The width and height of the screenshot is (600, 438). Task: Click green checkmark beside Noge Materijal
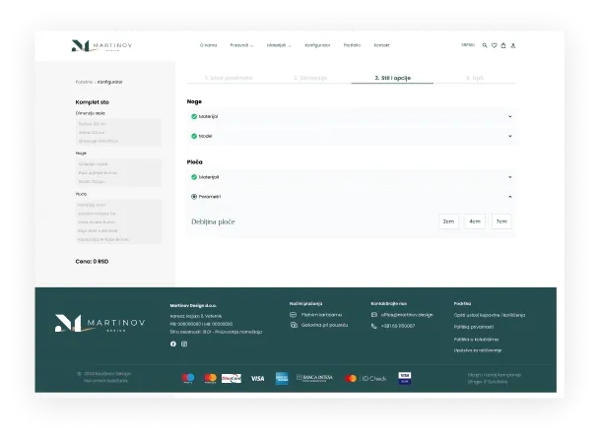pyautogui.click(x=194, y=116)
